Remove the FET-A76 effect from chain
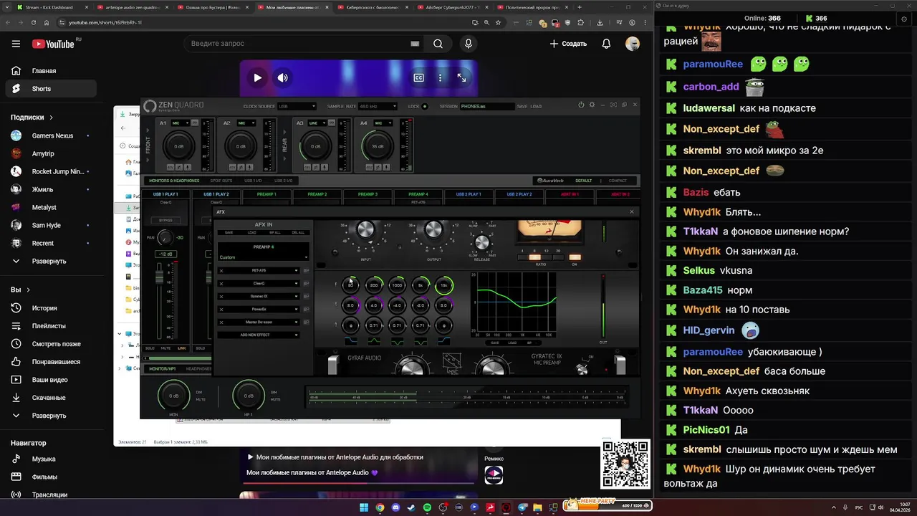 click(x=221, y=271)
